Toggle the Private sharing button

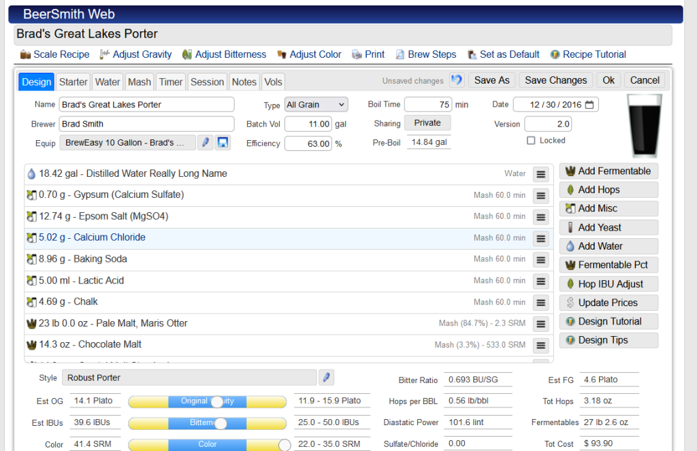coord(427,122)
